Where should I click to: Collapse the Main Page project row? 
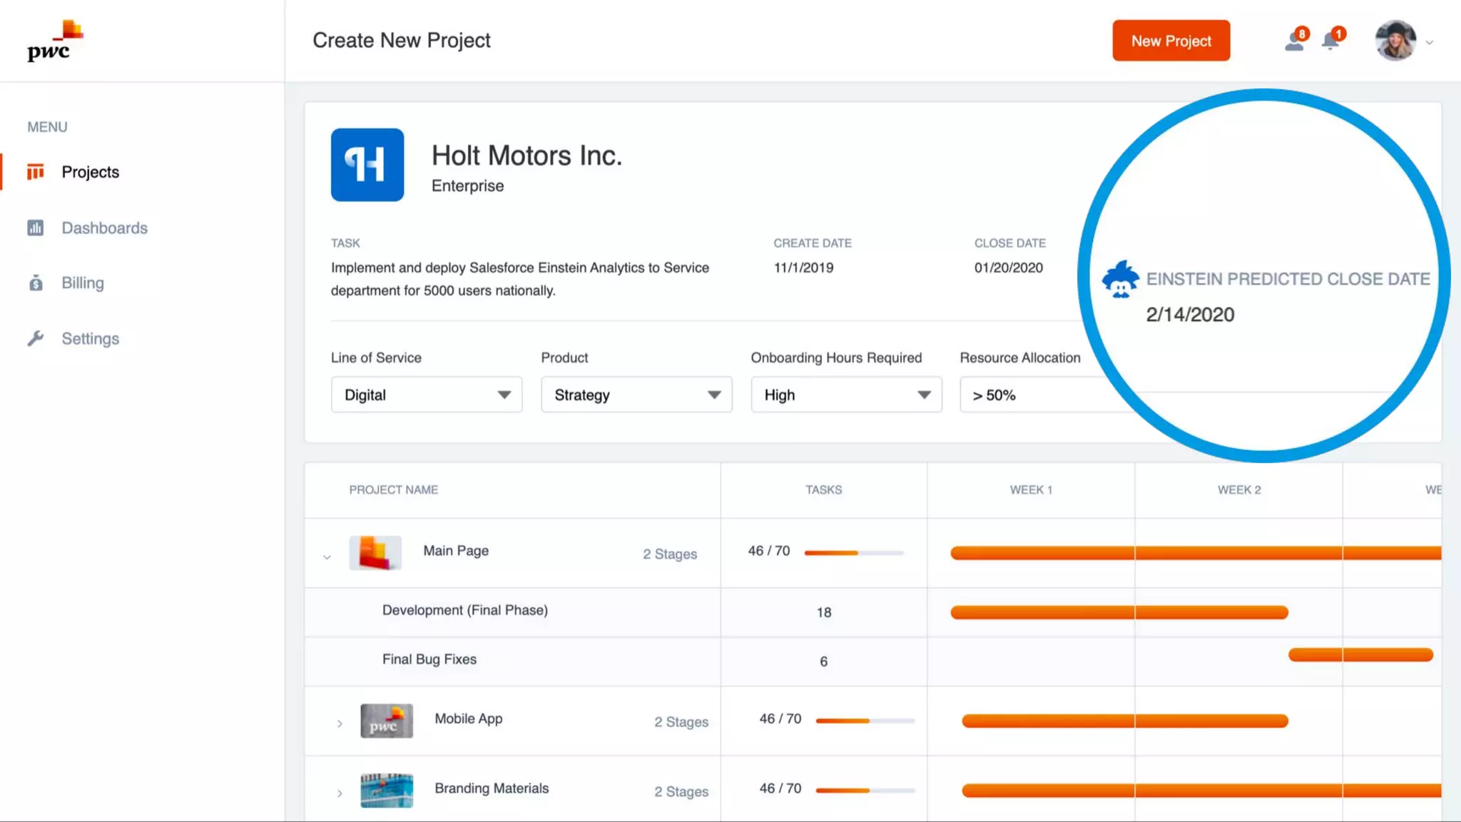(327, 557)
